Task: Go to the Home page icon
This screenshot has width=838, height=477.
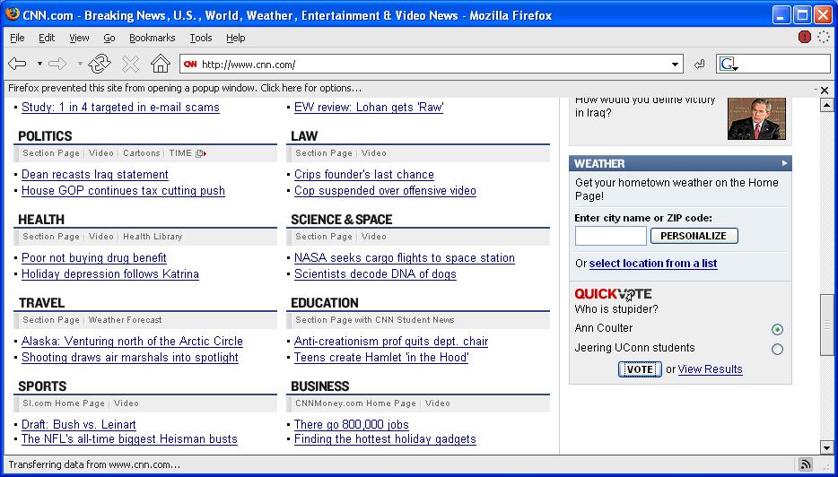Action: tap(160, 64)
